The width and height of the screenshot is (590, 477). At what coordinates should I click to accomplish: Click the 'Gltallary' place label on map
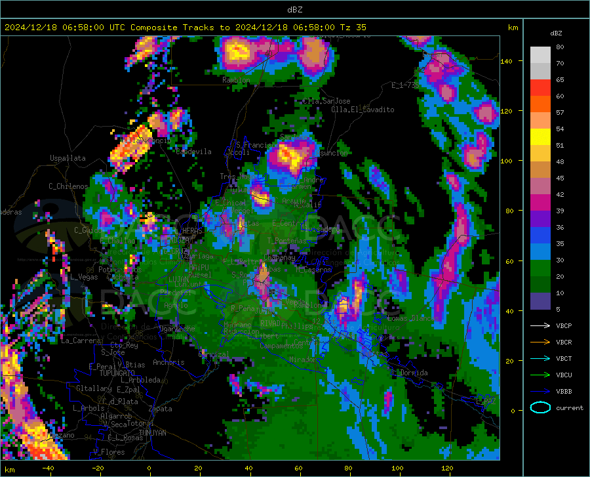tap(94, 388)
